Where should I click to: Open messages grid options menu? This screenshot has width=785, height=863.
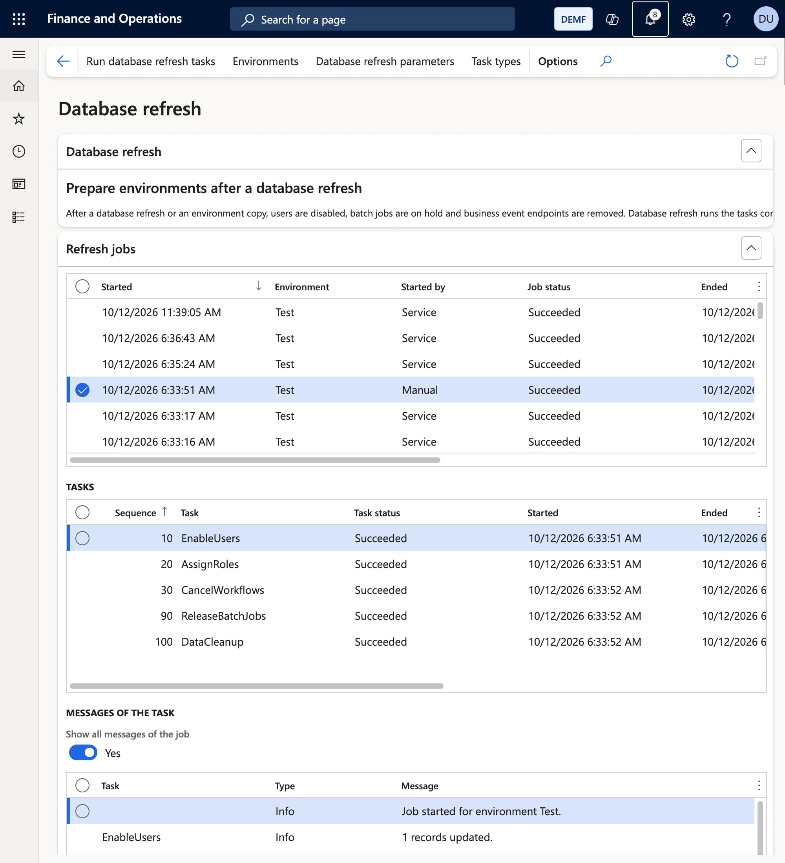click(758, 785)
